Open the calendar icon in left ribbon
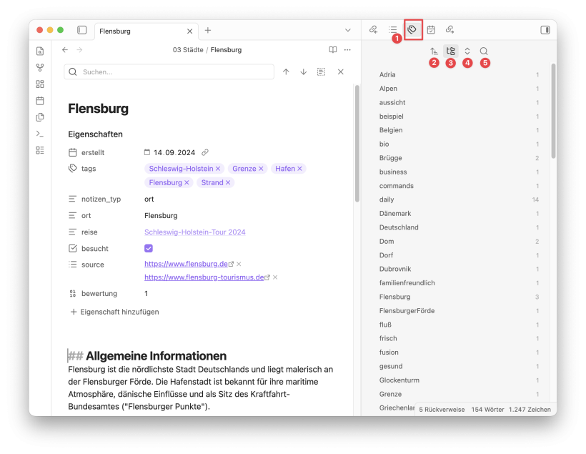The image size is (586, 454). 40,101
